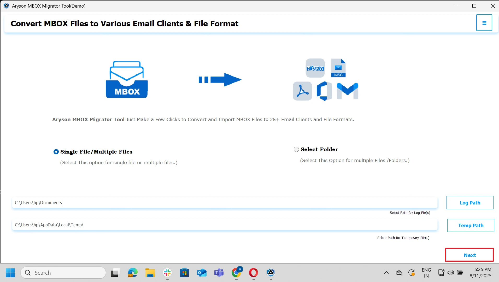Screen dimensions: 499x282
Task: Open the volume control in system tray
Action: pos(450,273)
